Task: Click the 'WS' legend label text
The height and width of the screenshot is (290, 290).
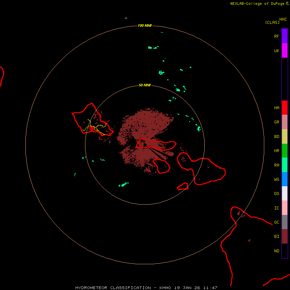Action: (x=276, y=179)
